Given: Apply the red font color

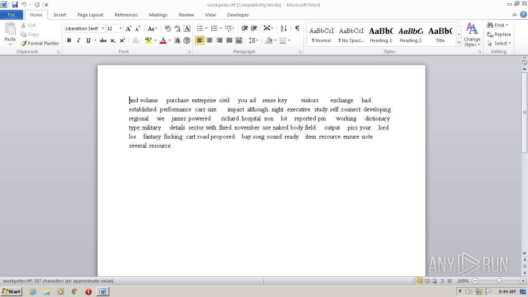Looking at the screenshot, I should [163, 40].
